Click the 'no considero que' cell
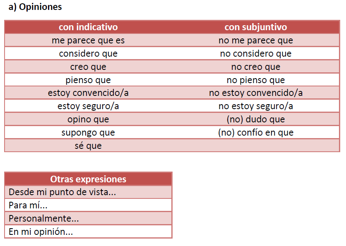Viewport: 346px width, 246px height. (256, 54)
